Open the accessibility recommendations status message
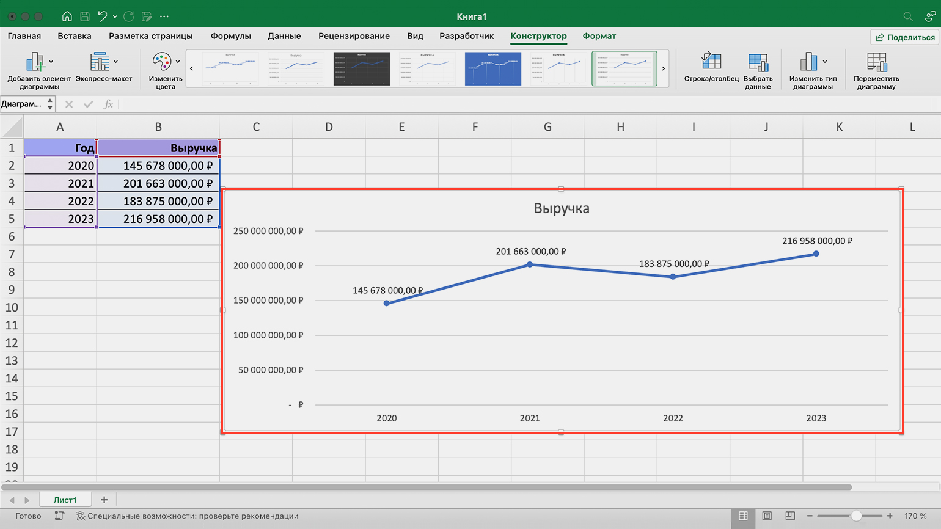941x529 pixels. click(x=187, y=516)
